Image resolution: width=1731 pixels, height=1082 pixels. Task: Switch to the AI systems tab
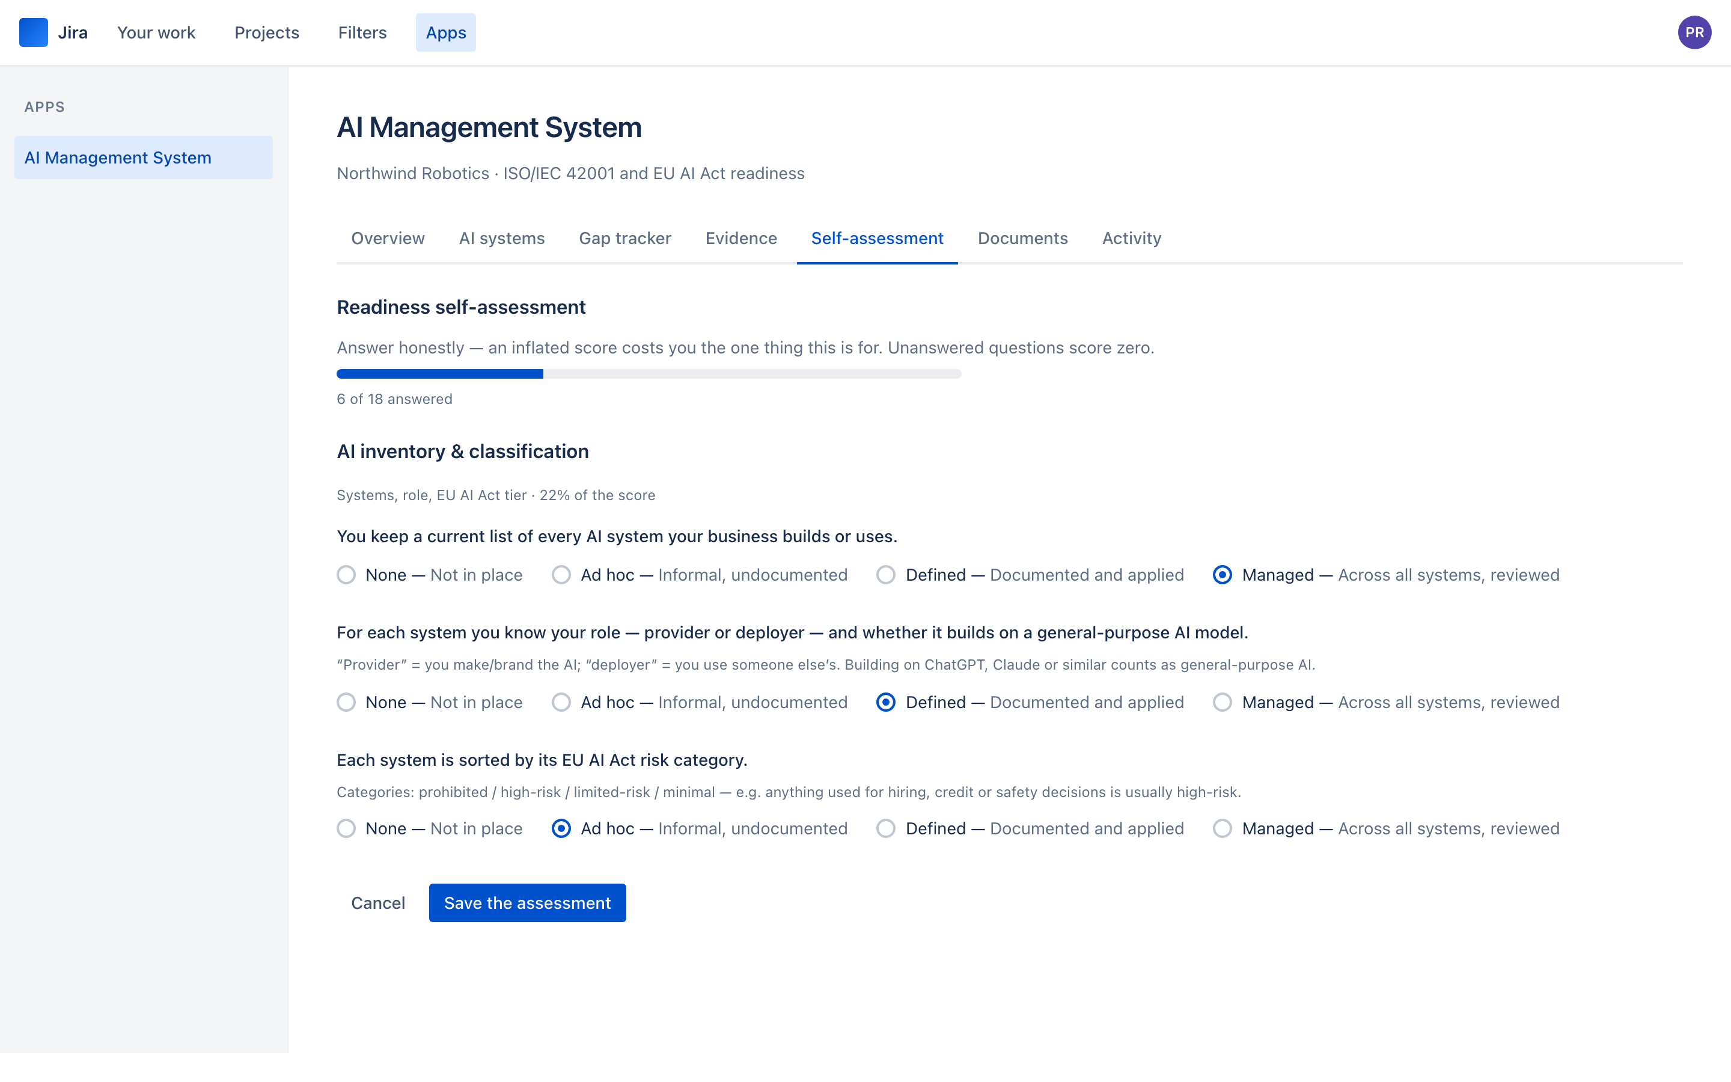point(501,238)
